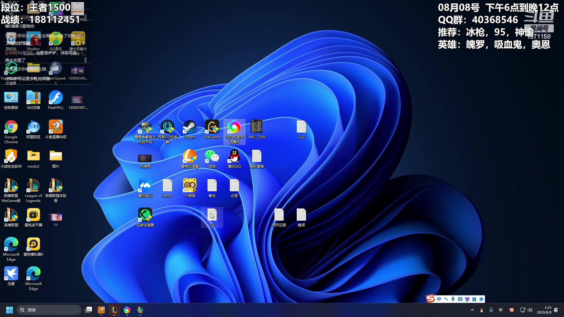Launch Flash中心 from the desktop
This screenshot has height=317, width=564.
[x=56, y=100]
